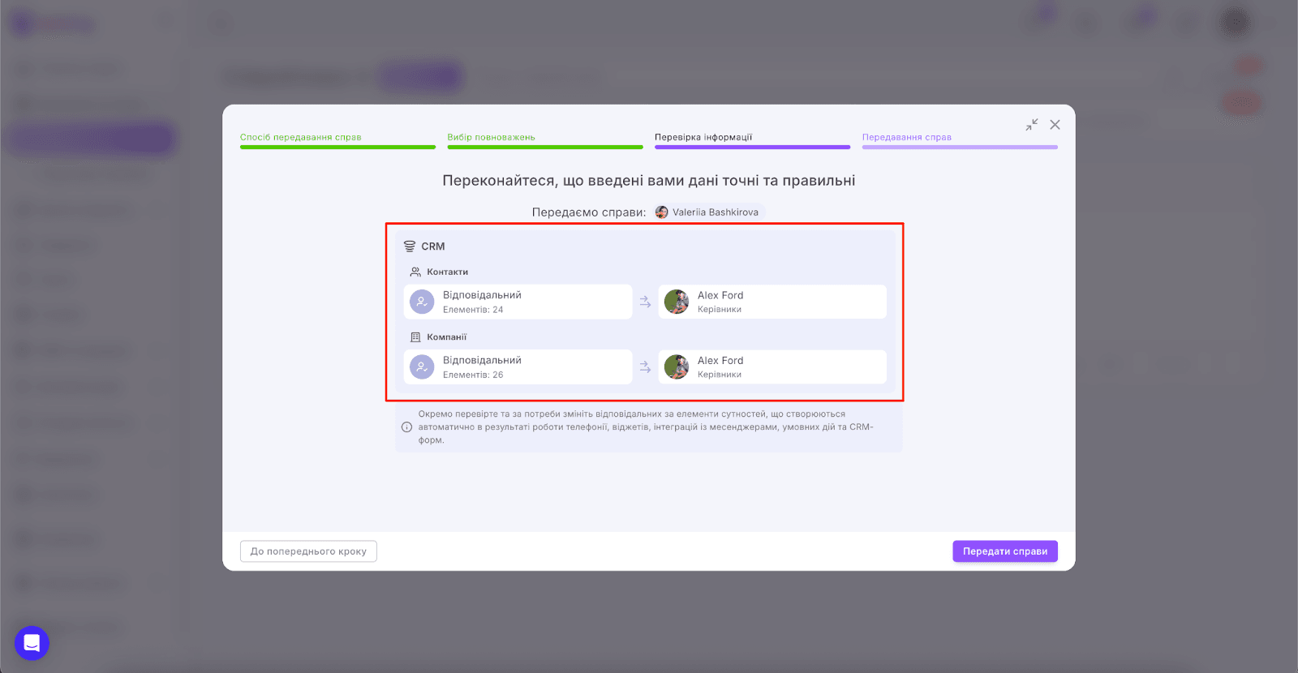Click 'Керівники' under Alex Ford in Контакти
Image resolution: width=1298 pixels, height=673 pixels.
point(720,310)
